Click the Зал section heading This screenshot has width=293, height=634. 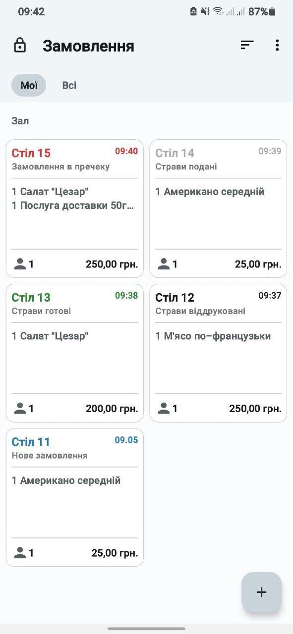20,121
